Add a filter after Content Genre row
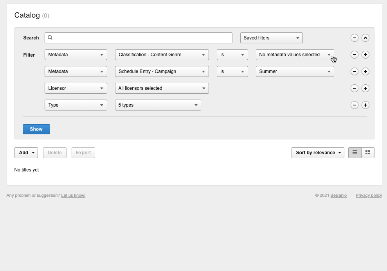 pyautogui.click(x=365, y=55)
